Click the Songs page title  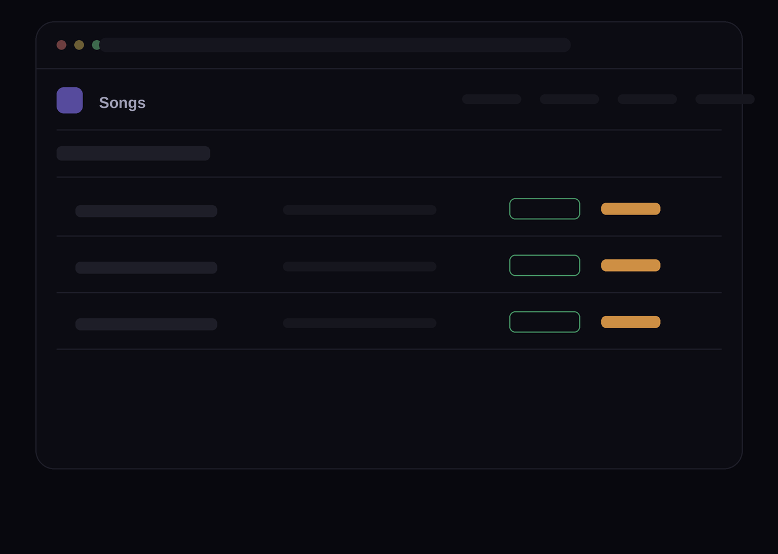[x=122, y=103]
